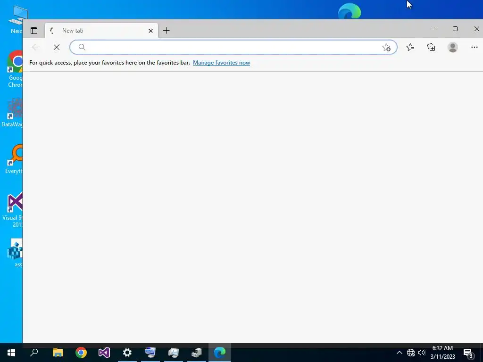Switch to Microsoft Edge taskbar icon

220,353
